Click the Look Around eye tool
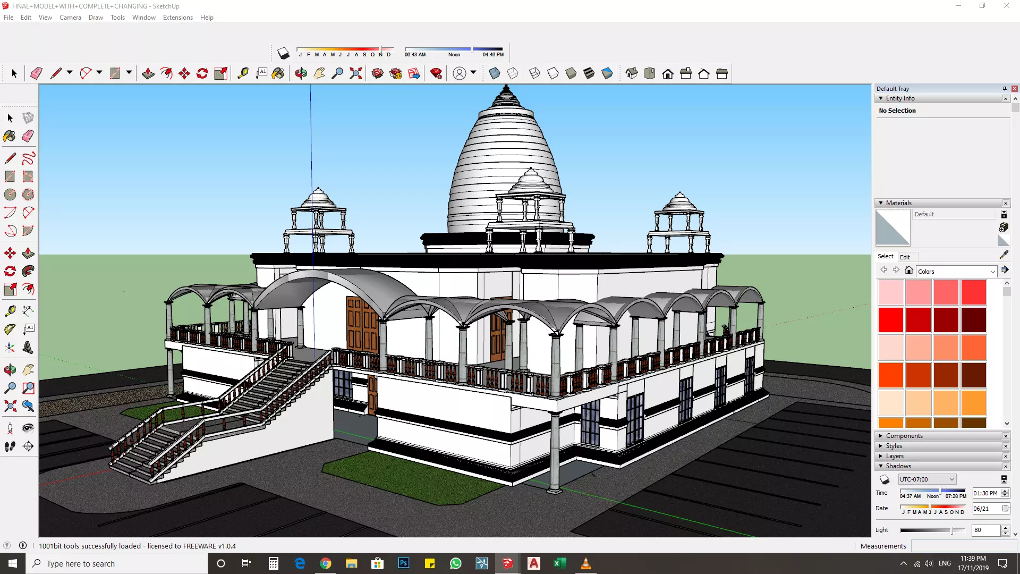The image size is (1020, 574). click(28, 428)
